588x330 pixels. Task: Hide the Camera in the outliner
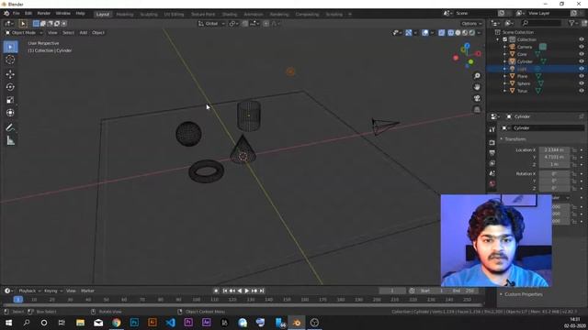click(582, 47)
